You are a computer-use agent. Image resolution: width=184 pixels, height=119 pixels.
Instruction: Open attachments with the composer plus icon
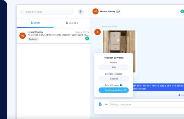click(106, 104)
